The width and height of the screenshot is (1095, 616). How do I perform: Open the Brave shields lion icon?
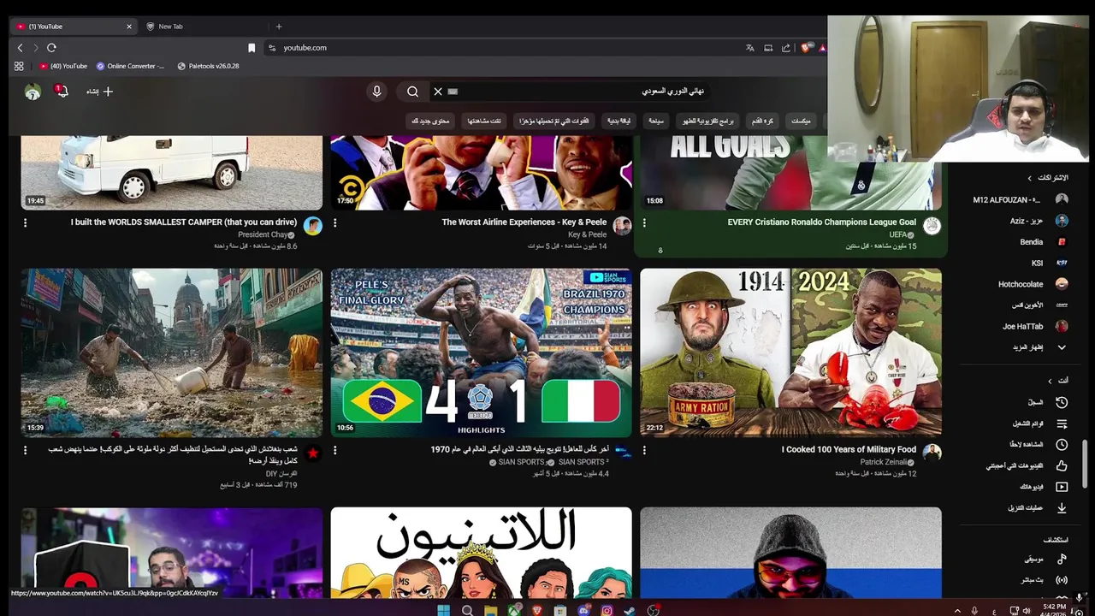tap(806, 48)
